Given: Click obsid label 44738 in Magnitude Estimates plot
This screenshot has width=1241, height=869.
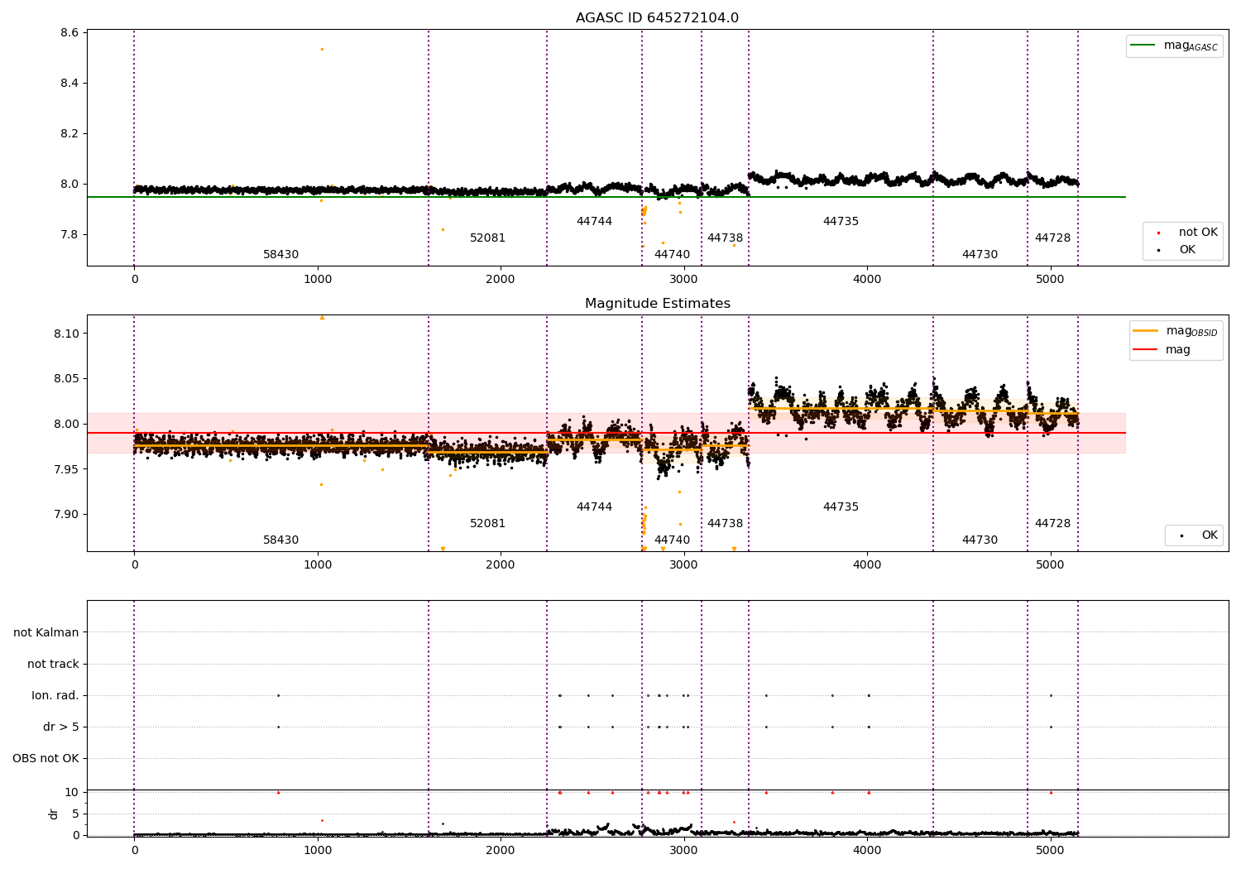Looking at the screenshot, I should (726, 524).
